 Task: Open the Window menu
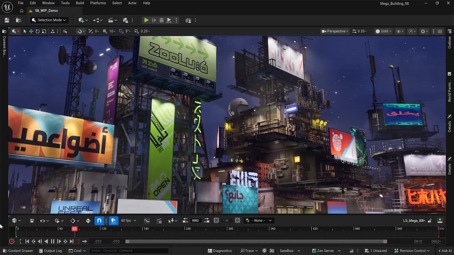(48, 3)
